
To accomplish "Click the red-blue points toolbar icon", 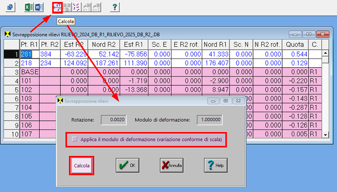I will 76,7.
